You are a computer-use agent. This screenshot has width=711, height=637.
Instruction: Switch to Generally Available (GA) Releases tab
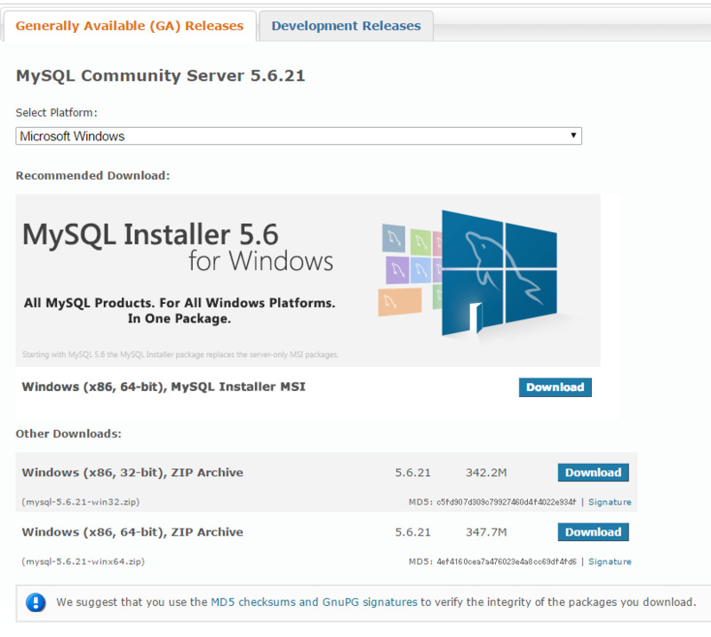click(130, 26)
